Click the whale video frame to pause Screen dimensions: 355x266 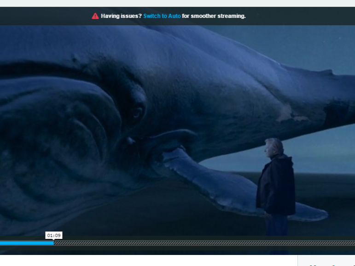tap(178, 130)
